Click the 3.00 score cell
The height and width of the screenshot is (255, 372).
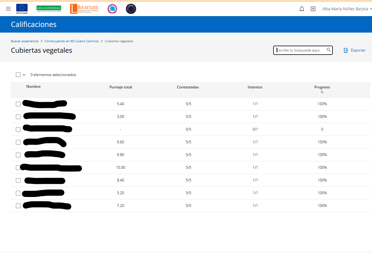click(121, 117)
